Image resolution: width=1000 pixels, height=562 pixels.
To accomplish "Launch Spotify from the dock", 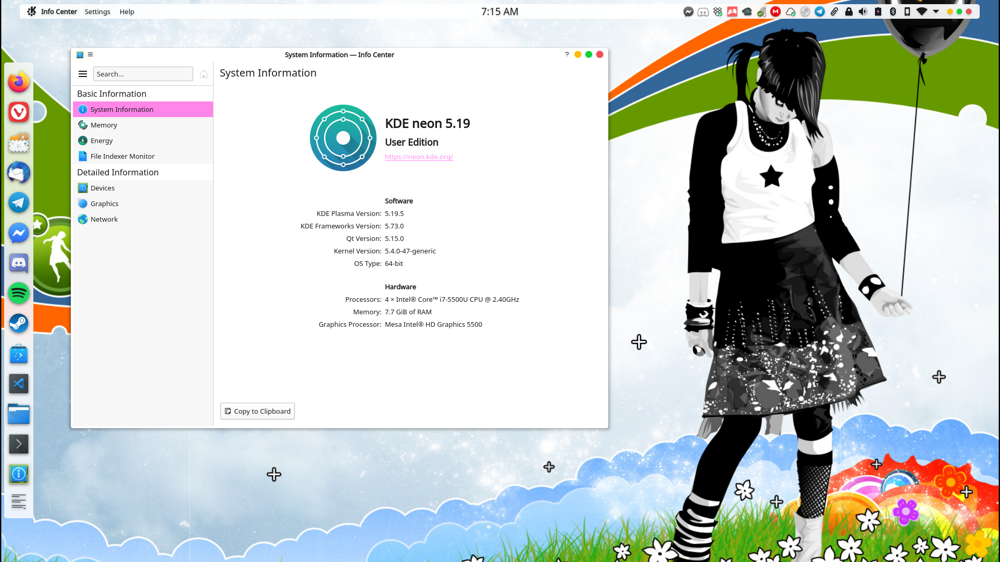I will (x=19, y=293).
